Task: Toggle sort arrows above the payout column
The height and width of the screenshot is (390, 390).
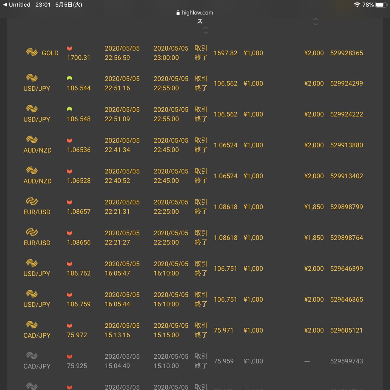Action: tap(315, 22)
